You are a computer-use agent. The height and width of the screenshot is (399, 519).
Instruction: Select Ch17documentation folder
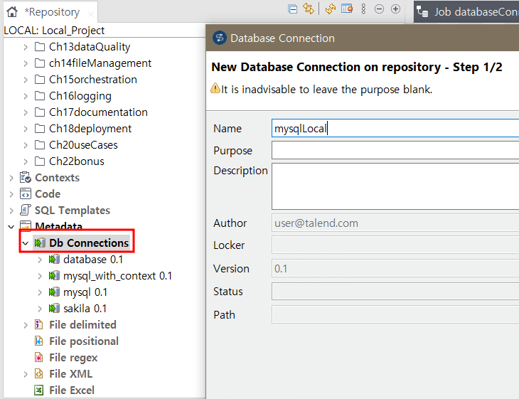98,112
